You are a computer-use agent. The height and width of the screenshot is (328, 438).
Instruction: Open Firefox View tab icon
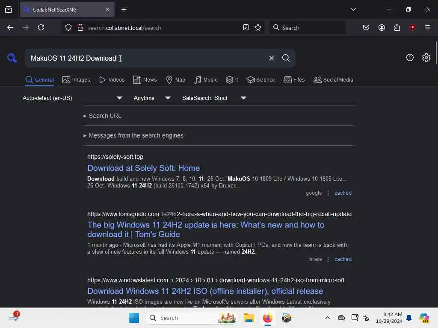click(9, 9)
